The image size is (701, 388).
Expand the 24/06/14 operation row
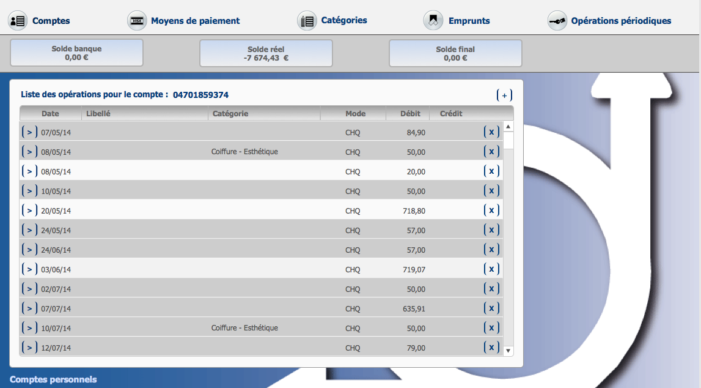(x=29, y=249)
